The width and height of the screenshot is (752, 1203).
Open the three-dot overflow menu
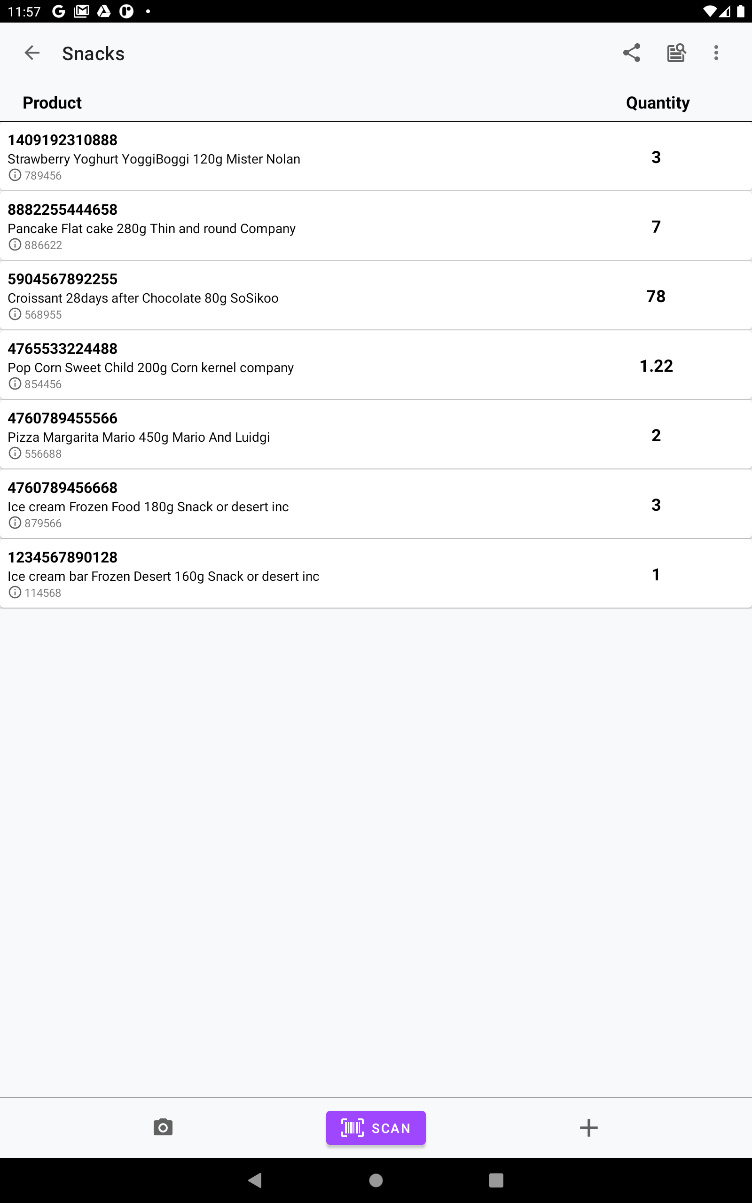coord(716,53)
